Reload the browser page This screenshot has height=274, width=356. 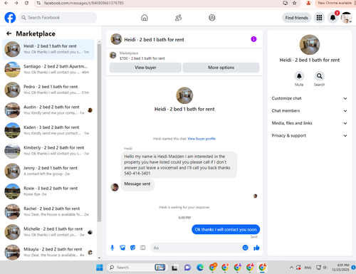click(26, 3)
